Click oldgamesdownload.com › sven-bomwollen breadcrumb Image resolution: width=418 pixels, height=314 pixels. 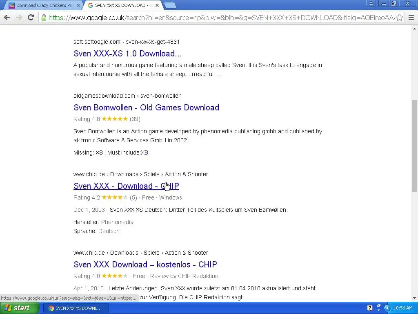(127, 96)
